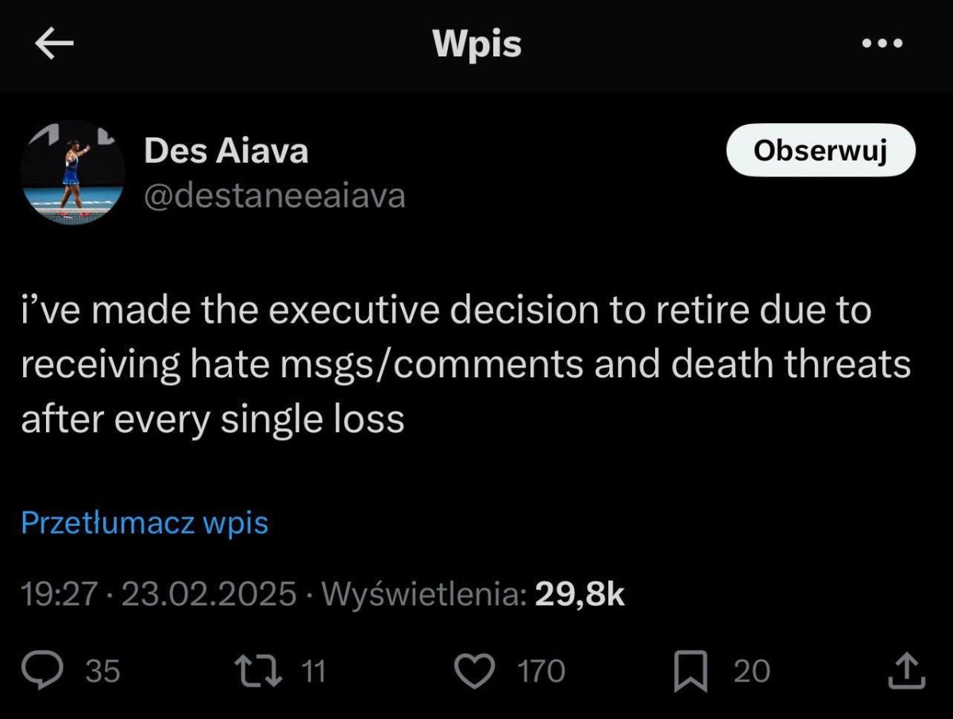Click the reply count 35
The image size is (953, 719).
pyautogui.click(x=102, y=672)
